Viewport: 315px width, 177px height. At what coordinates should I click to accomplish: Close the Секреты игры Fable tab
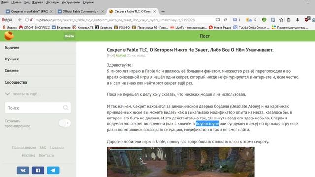51,11
